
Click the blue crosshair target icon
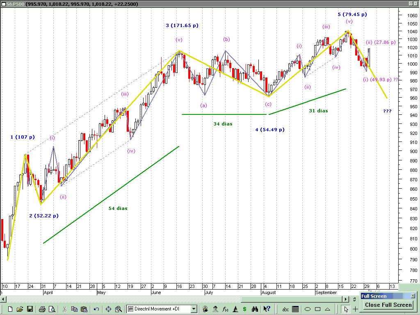coord(108,309)
